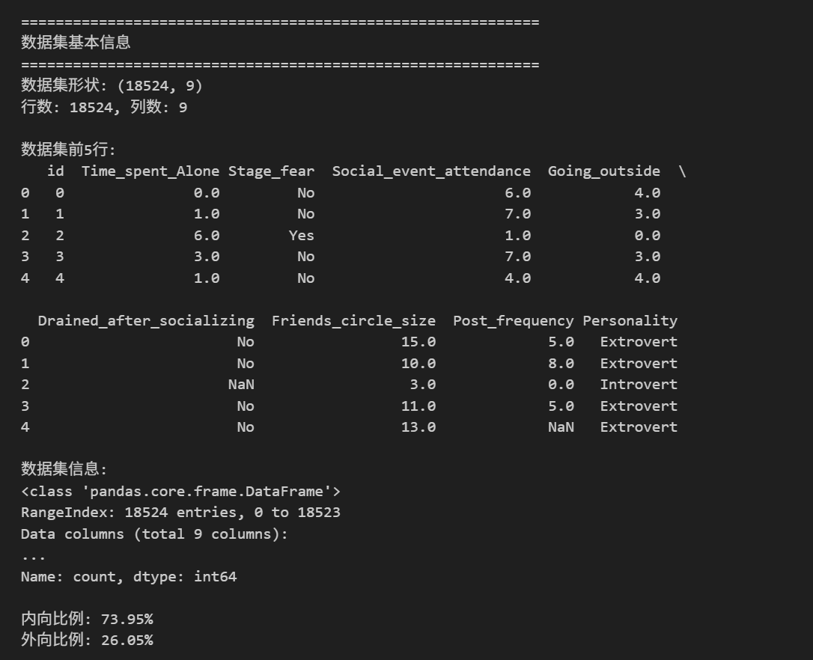The width and height of the screenshot is (813, 660).
Task: Click the 内向比例: 73.95% line
Action: [x=87, y=619]
